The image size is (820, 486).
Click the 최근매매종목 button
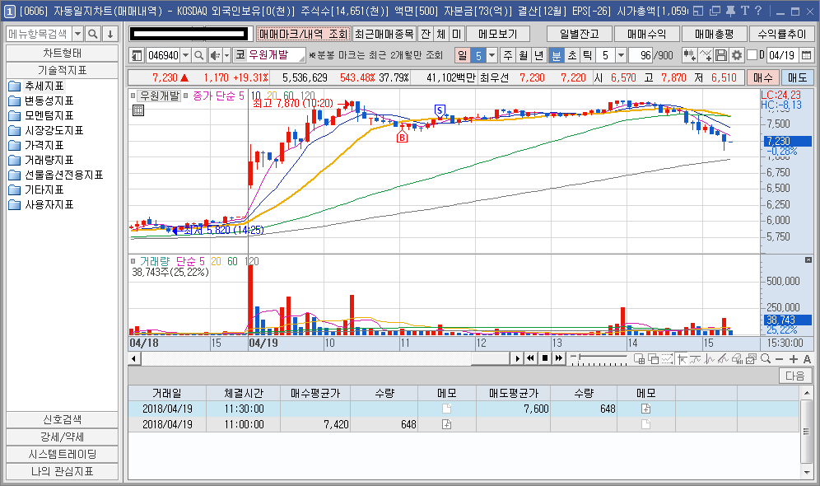[x=384, y=34]
